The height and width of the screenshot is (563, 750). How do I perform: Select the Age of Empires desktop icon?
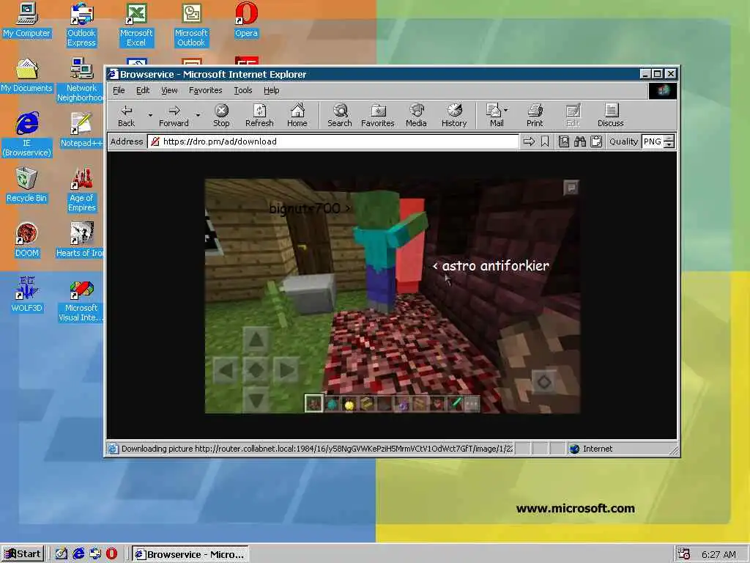tap(81, 190)
